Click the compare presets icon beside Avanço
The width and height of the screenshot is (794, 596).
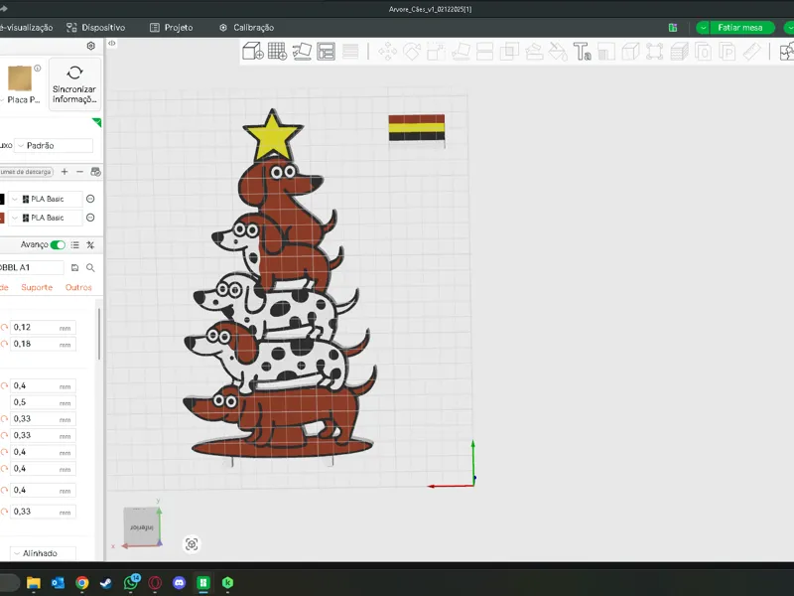coord(90,244)
